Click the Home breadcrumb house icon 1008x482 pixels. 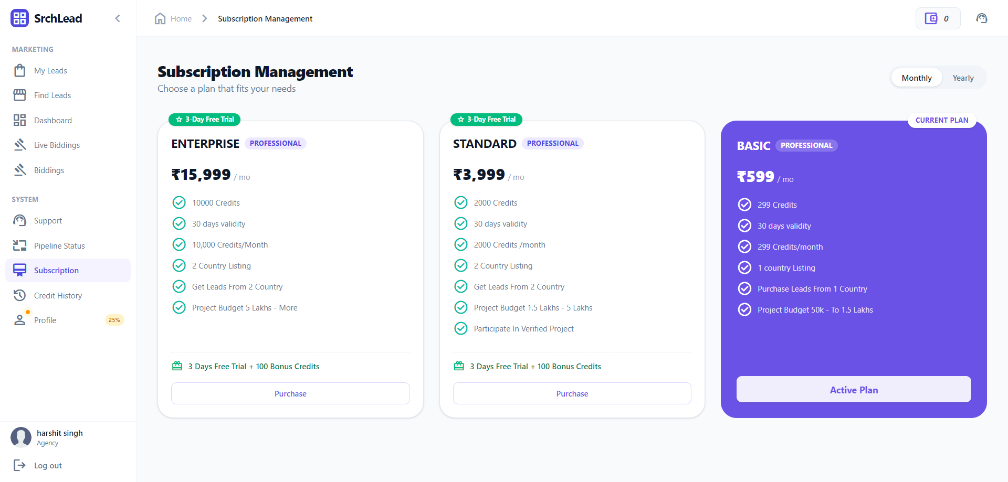(x=160, y=18)
